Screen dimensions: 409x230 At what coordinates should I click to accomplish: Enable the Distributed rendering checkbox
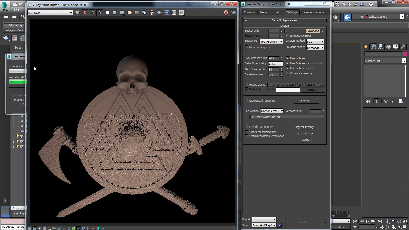(x=247, y=101)
